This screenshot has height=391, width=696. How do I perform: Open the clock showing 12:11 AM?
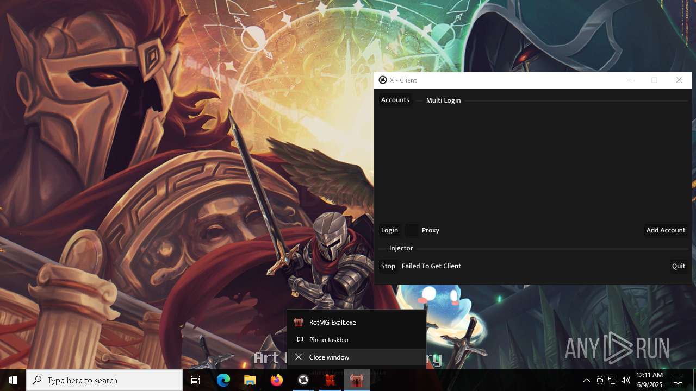click(650, 380)
